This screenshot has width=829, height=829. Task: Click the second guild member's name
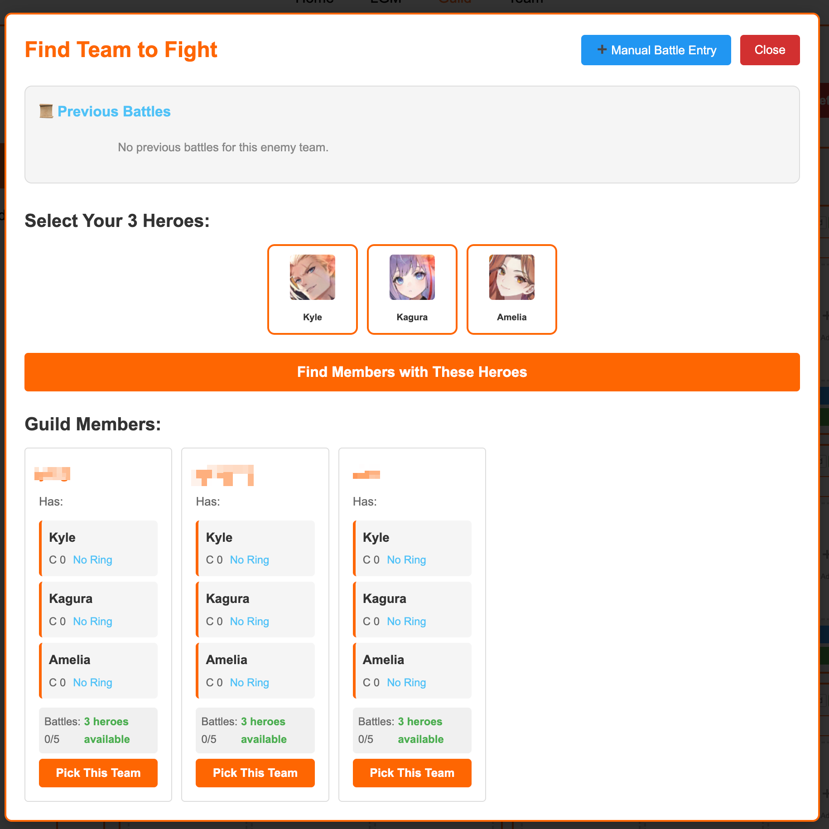coord(222,475)
